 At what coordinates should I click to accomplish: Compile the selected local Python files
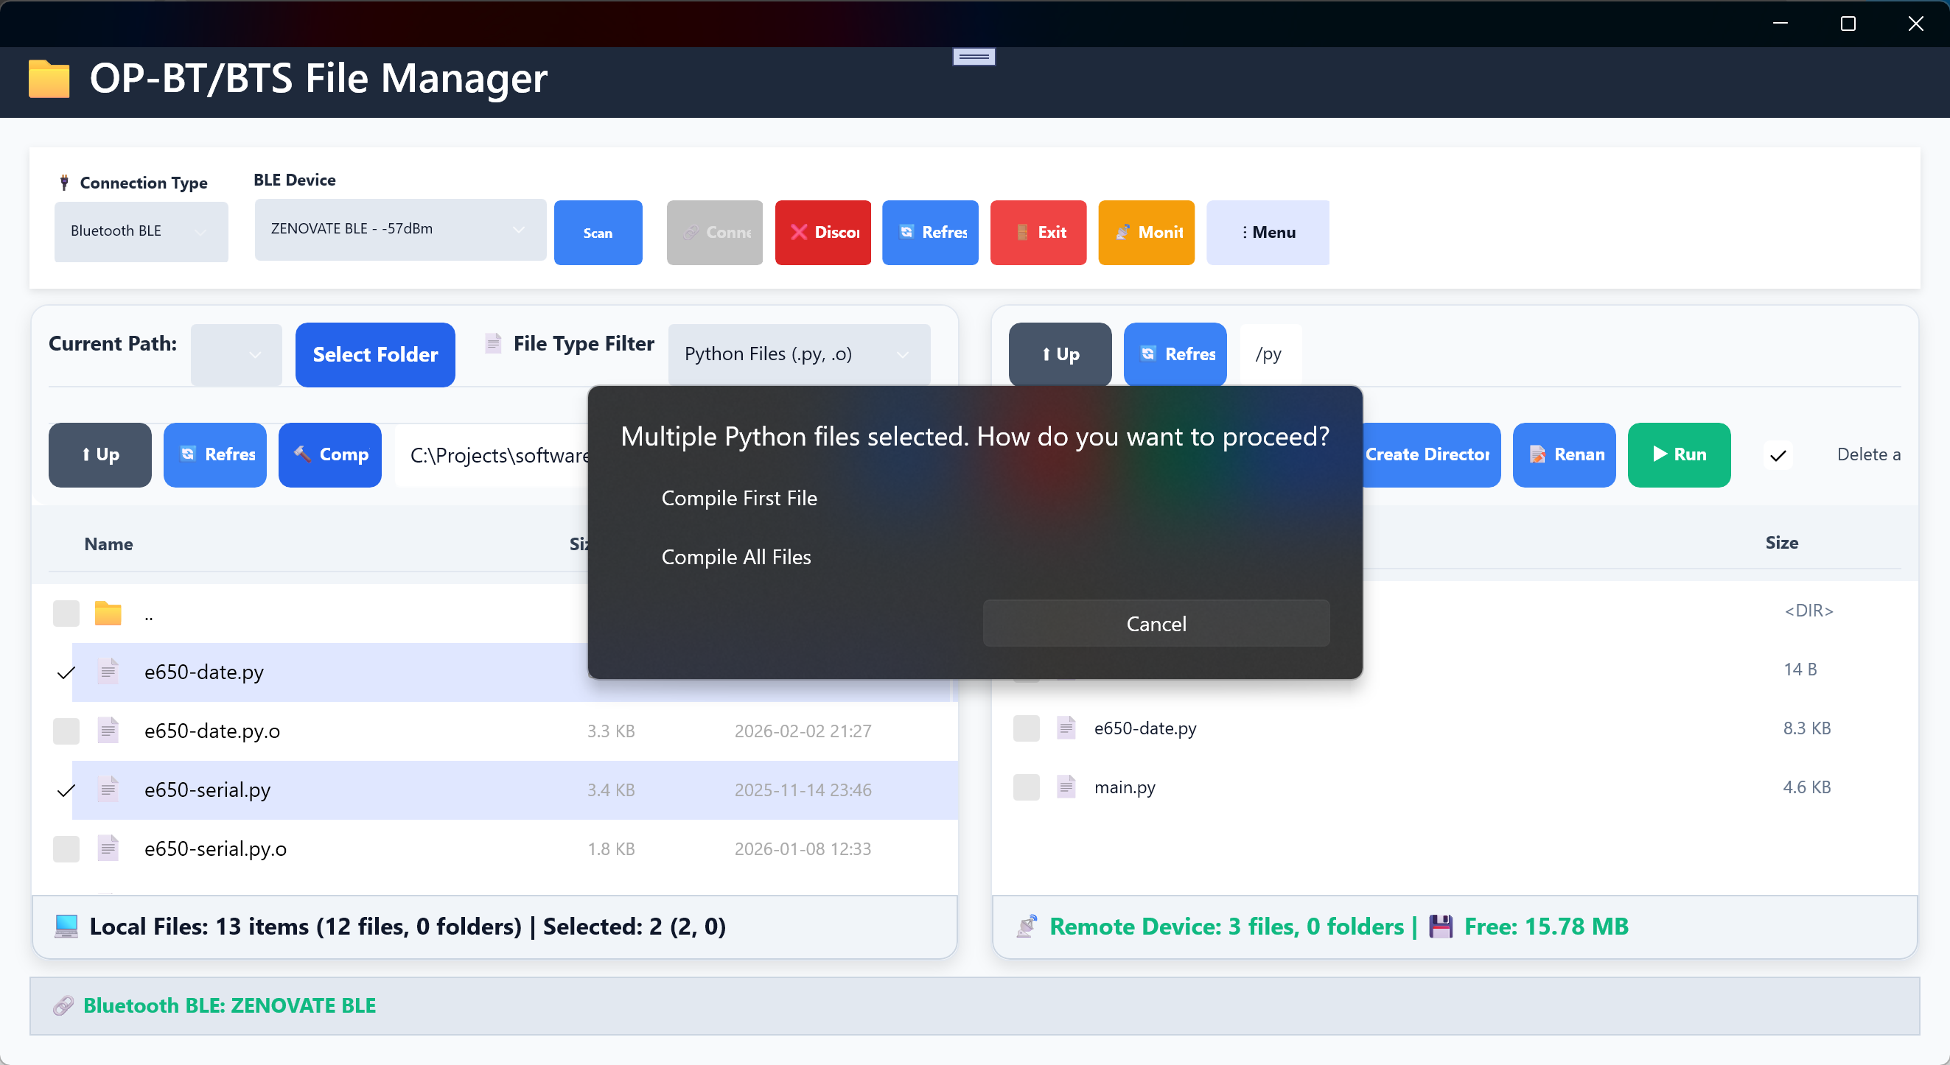329,454
